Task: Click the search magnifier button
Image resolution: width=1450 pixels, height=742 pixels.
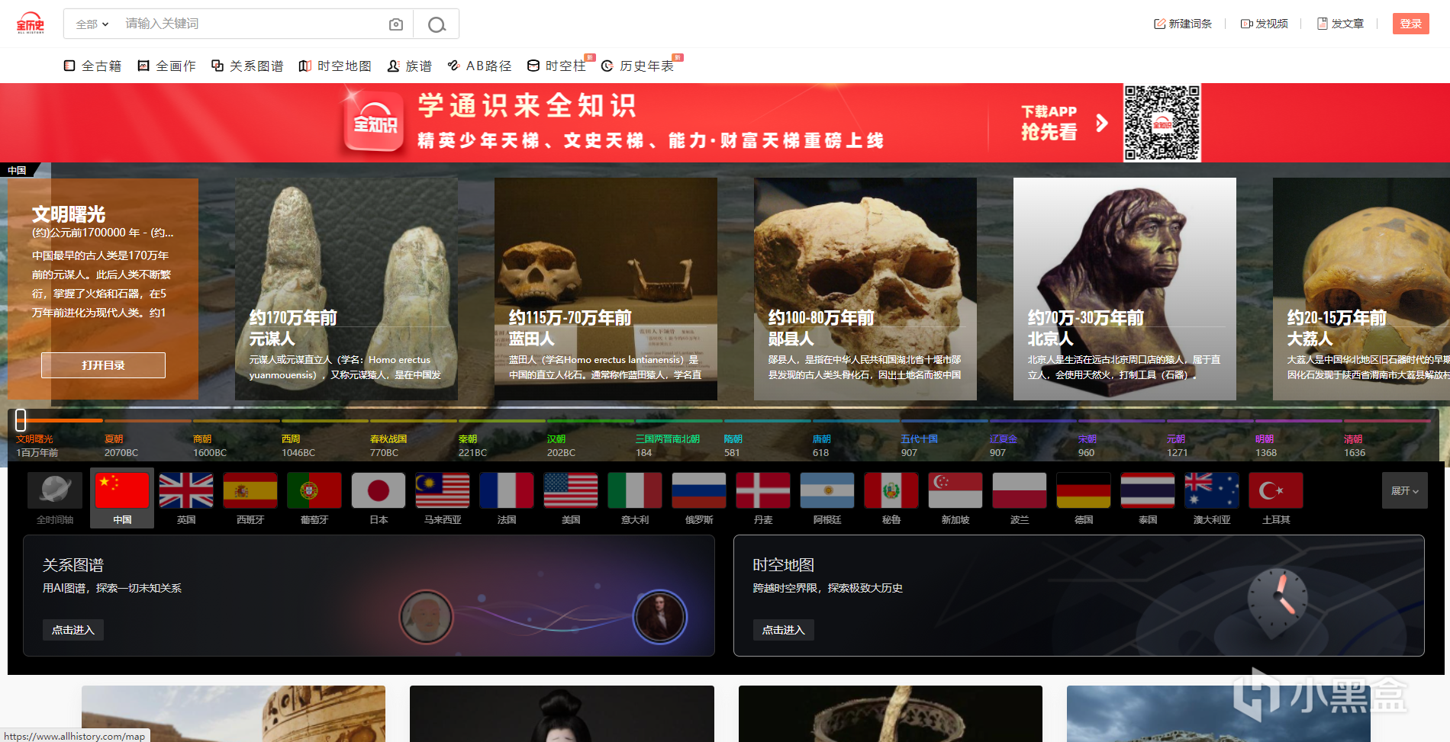Action: coord(437,24)
